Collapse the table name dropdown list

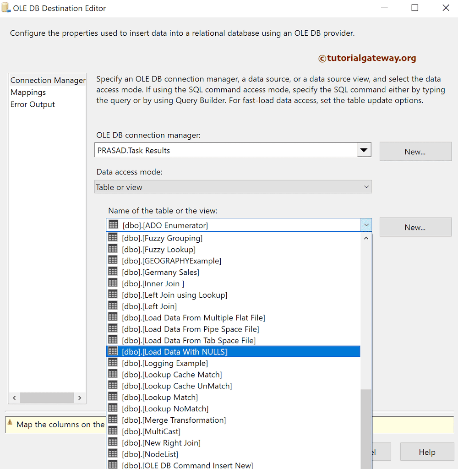366,225
